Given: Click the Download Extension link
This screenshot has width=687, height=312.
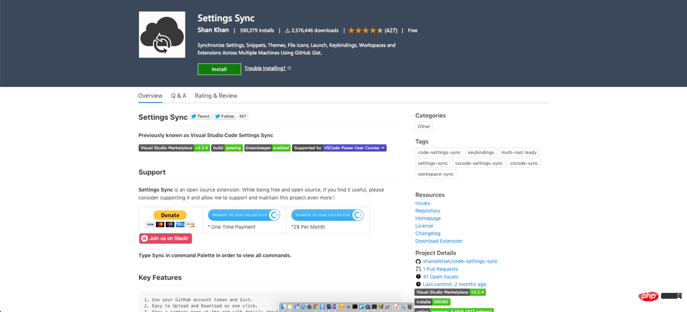Looking at the screenshot, I should pos(439,241).
